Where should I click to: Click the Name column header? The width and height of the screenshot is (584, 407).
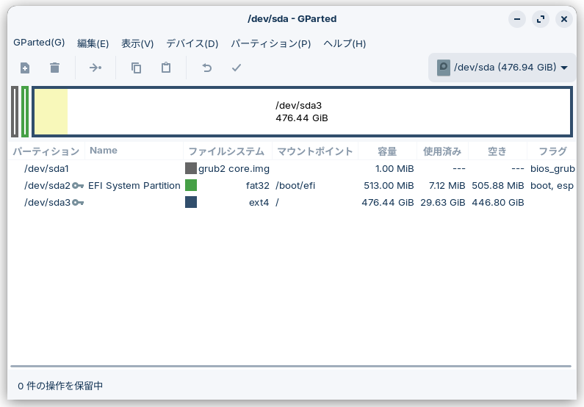(x=134, y=151)
